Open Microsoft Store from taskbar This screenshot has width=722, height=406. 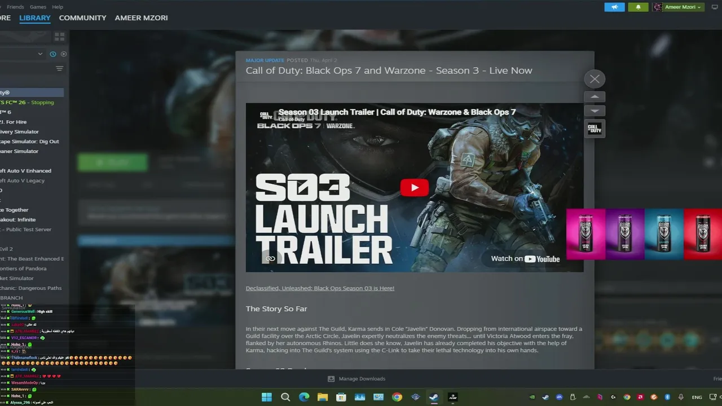[341, 397]
